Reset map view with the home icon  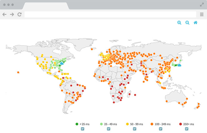195,23
